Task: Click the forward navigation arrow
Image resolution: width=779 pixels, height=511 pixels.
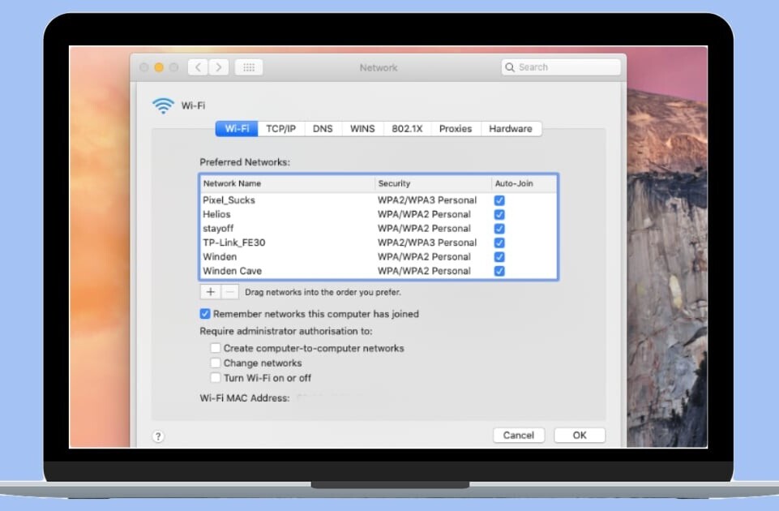Action: click(218, 67)
